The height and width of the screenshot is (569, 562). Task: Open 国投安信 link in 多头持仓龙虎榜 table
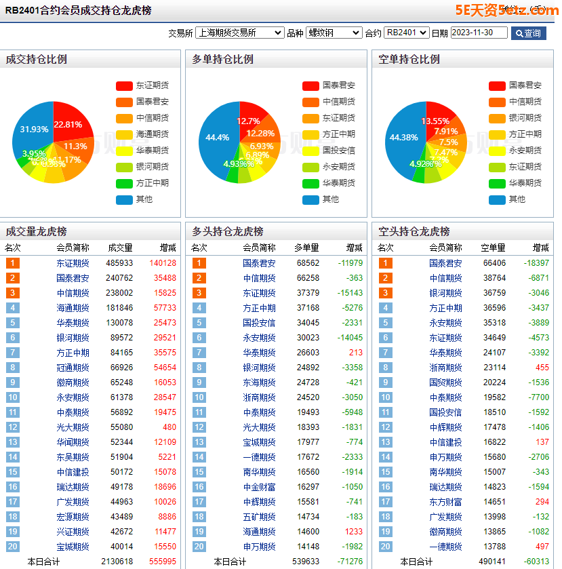point(259,323)
